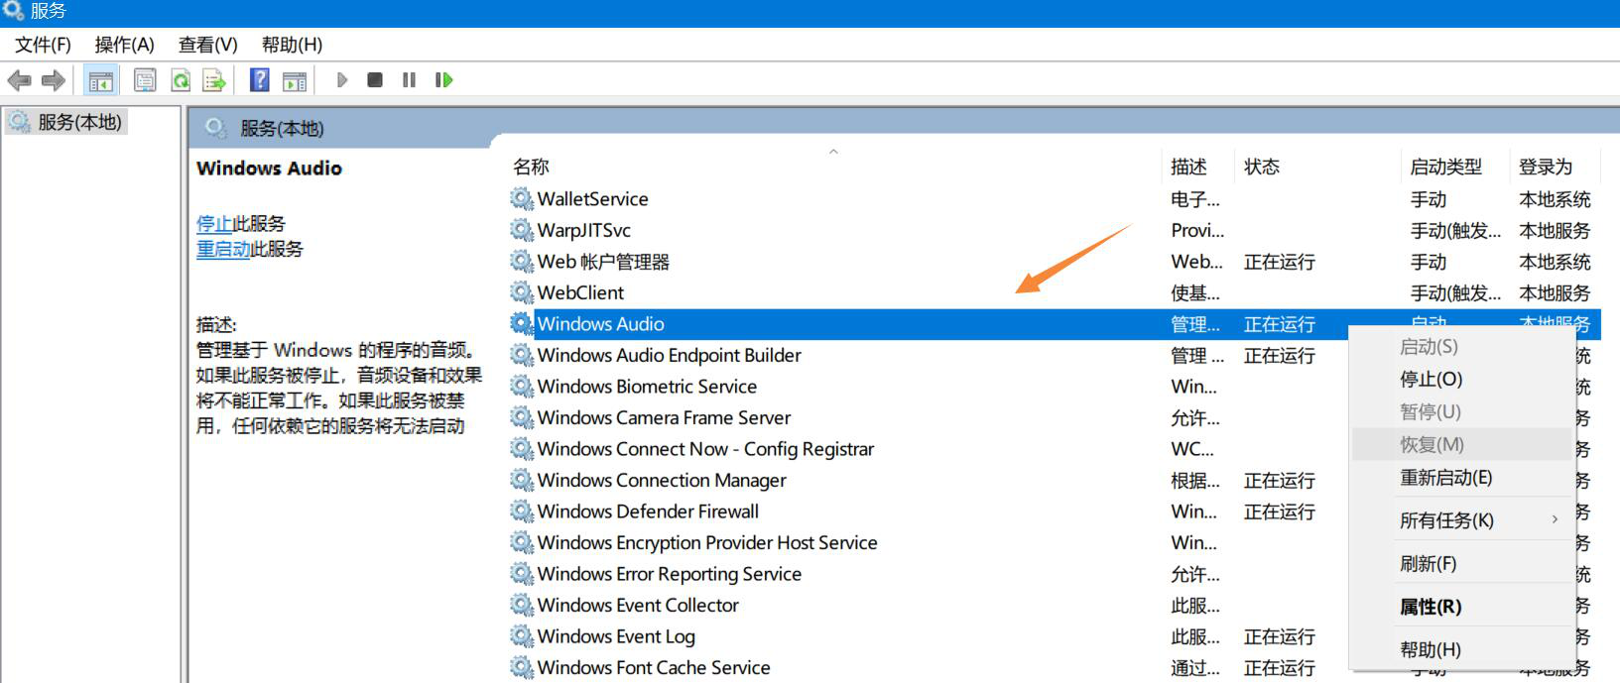
Task: Click gear icon of Web 帐户管理器 row
Action: point(522,262)
